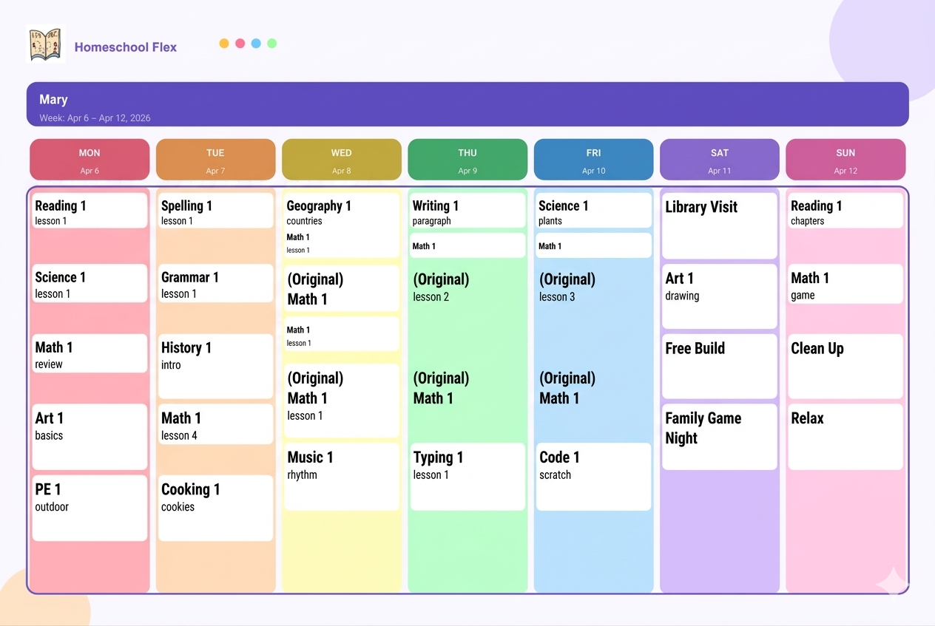The image size is (935, 626).
Task: Open Monday's Reading 1 lesson card
Action: (90, 211)
